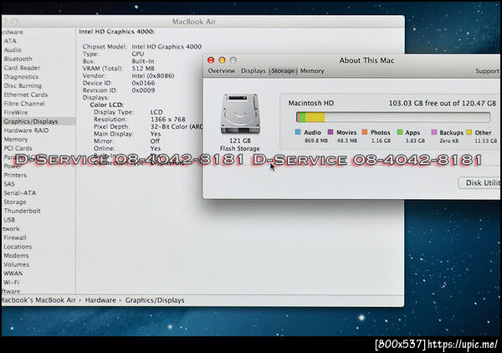Select ATA in the hardware sidebar
The height and width of the screenshot is (353, 502).
pos(10,41)
